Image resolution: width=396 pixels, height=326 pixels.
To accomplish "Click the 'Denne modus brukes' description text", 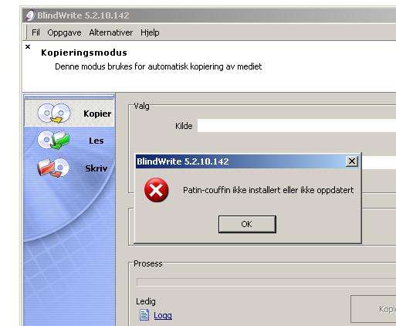I will click(x=158, y=66).
